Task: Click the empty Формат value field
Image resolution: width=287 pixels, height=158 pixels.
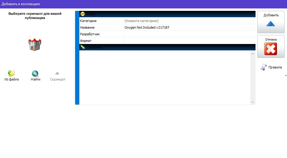Action: (x=190, y=41)
